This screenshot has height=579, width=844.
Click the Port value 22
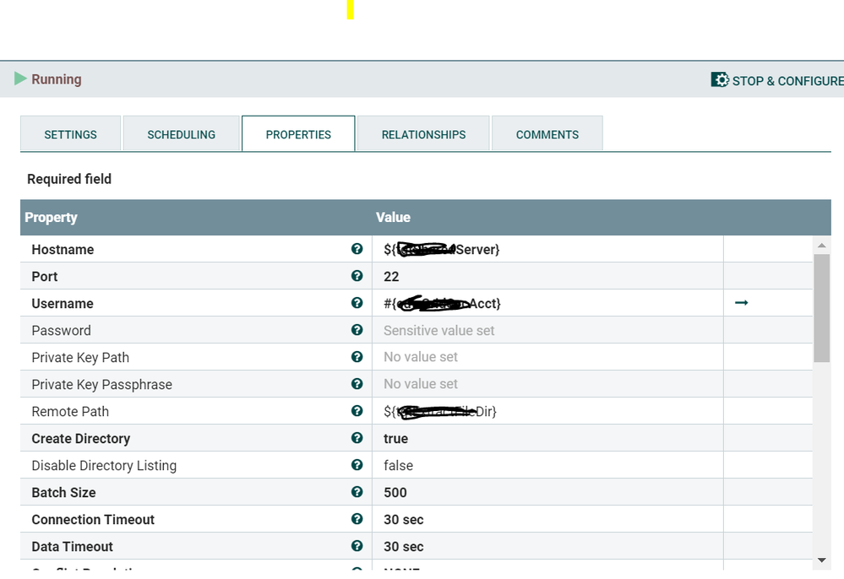391,276
